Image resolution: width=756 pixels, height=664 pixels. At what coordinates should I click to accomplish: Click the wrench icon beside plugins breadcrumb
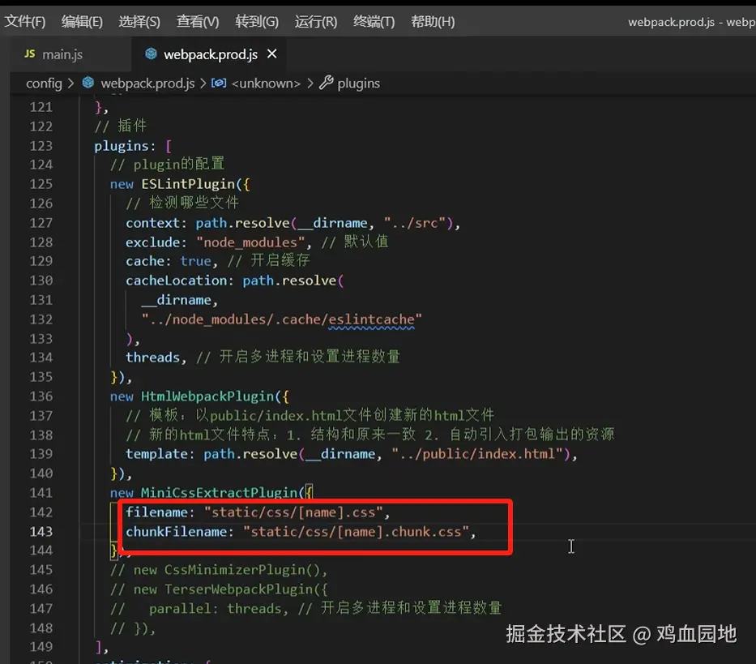point(327,83)
